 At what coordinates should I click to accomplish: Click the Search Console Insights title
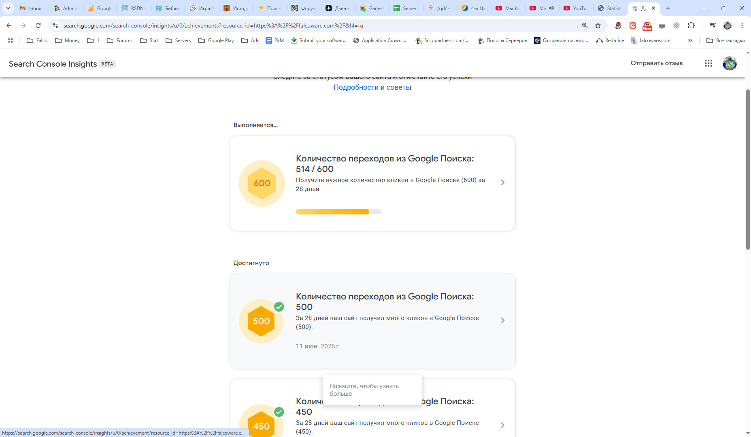coord(53,64)
